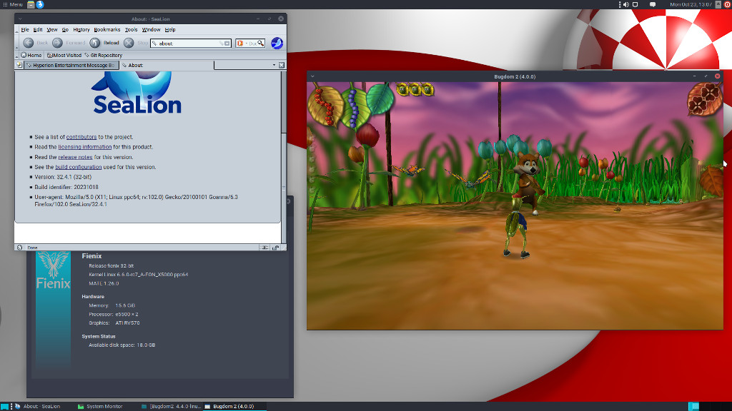
Task: Click the volume speaker icon in system tray
Action: click(626, 4)
